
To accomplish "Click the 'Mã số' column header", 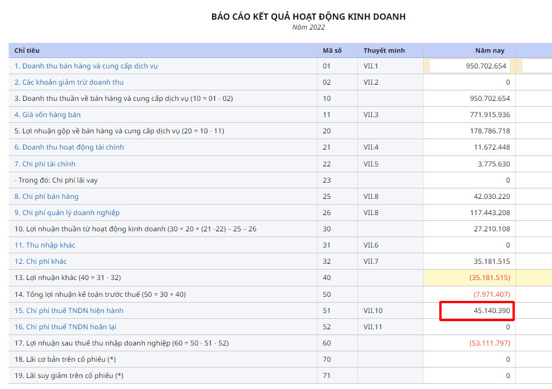I will 332,50.
